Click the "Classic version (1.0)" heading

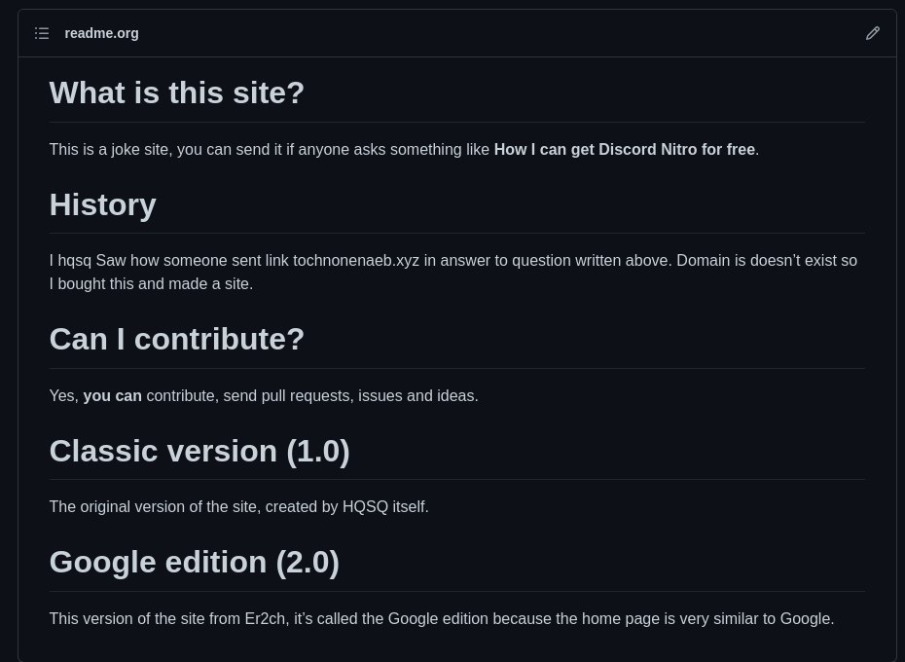click(199, 451)
